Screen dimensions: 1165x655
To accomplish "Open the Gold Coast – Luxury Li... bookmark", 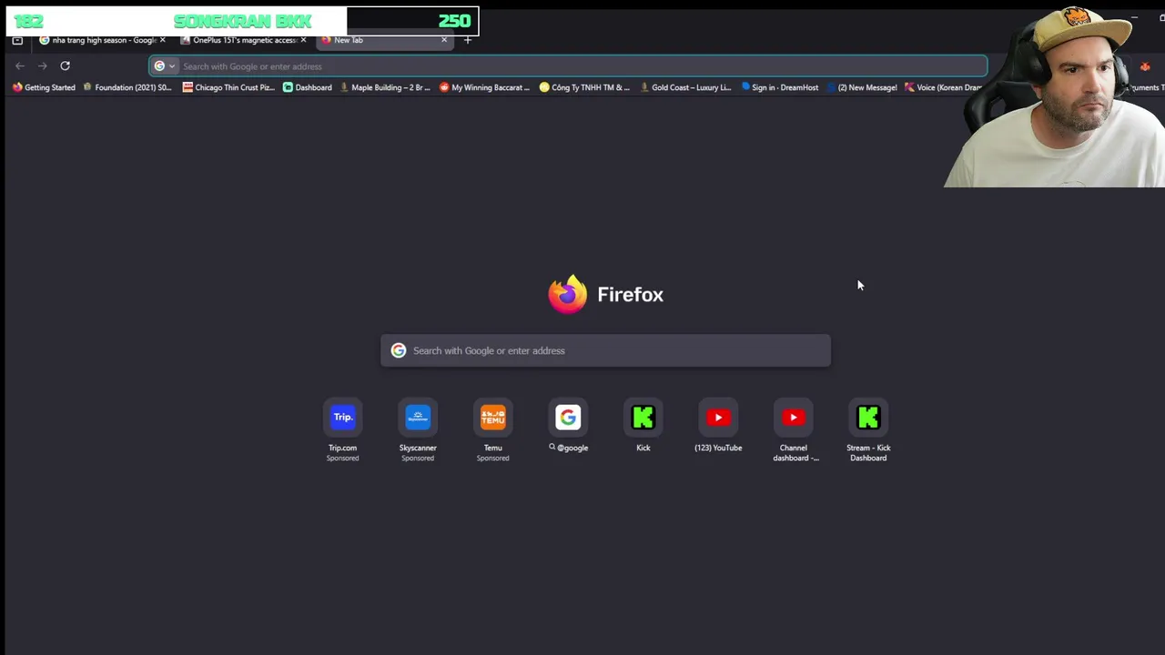I will click(685, 87).
